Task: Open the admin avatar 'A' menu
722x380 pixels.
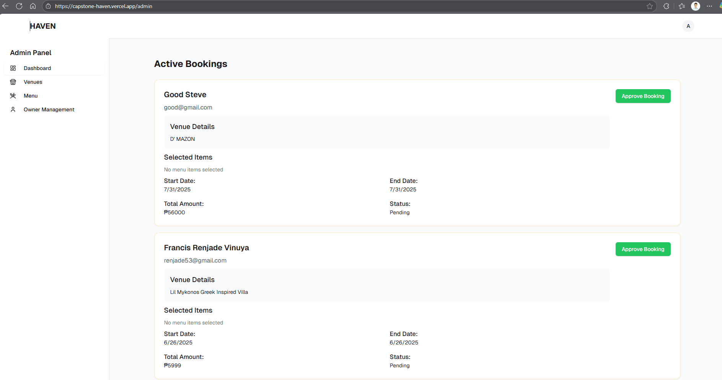Action: (x=688, y=26)
